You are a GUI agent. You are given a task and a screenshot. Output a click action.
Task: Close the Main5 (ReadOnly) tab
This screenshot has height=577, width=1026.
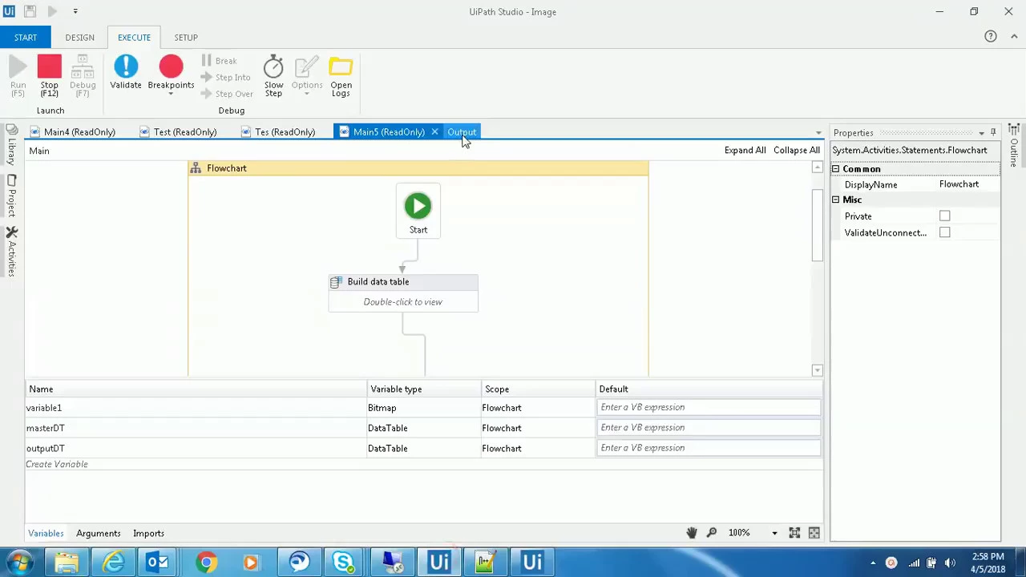434,132
